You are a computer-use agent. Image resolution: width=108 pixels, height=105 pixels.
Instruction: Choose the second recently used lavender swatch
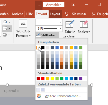click(x=43, y=90)
